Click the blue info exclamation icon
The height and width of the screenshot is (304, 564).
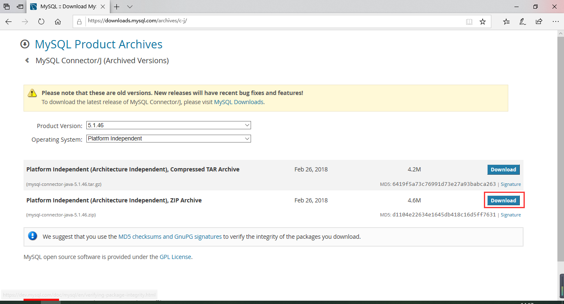point(32,236)
